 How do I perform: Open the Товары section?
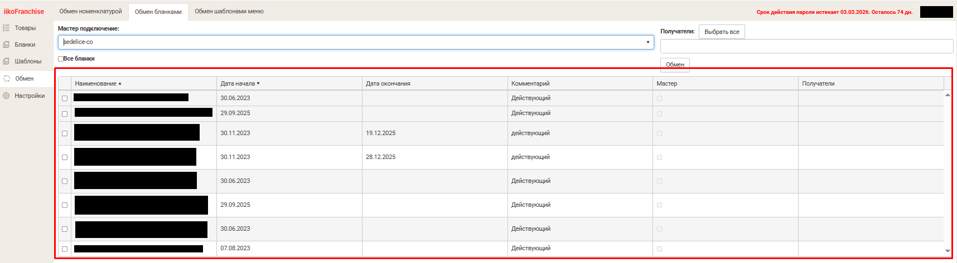(x=26, y=28)
